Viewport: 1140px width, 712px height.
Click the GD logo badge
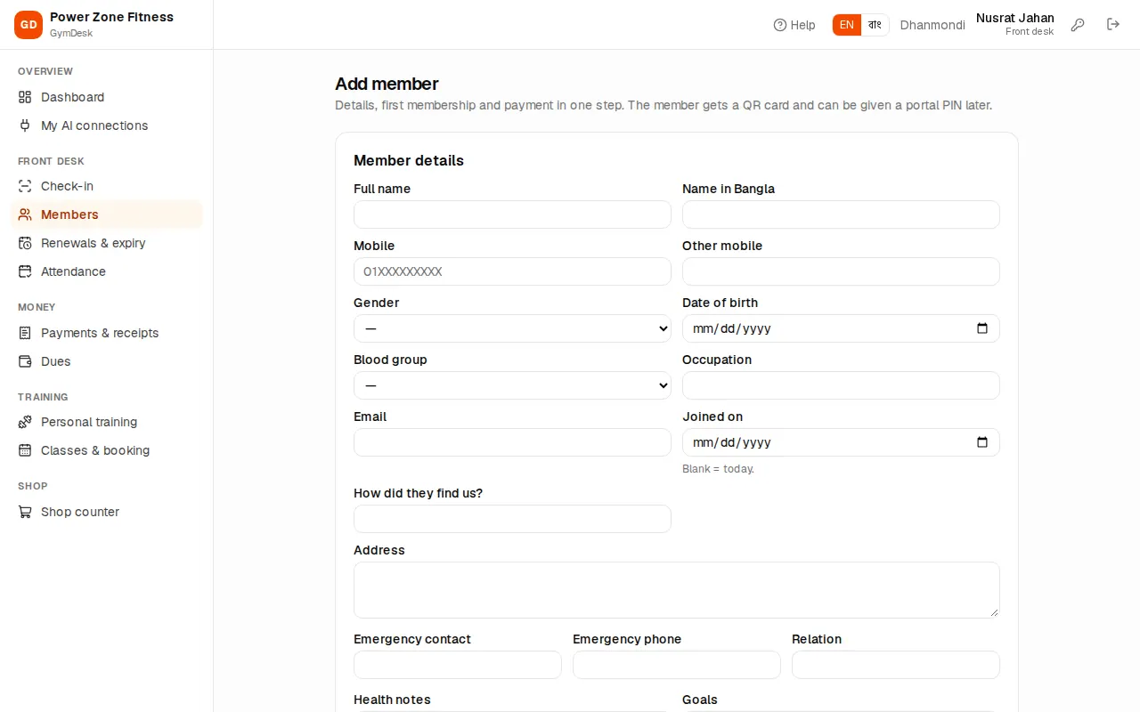pyautogui.click(x=28, y=25)
